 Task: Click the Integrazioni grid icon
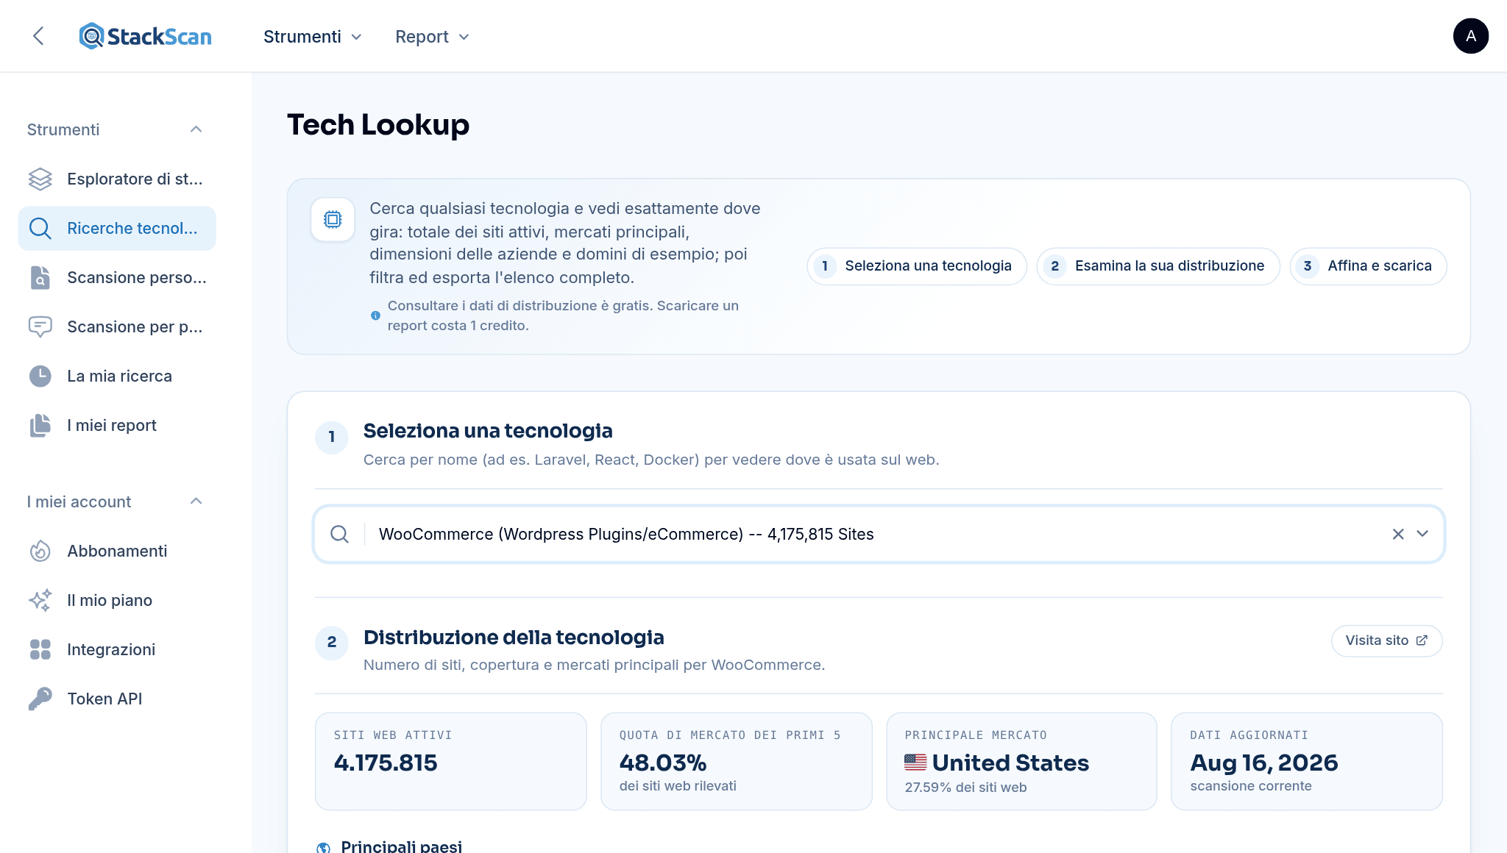tap(40, 649)
